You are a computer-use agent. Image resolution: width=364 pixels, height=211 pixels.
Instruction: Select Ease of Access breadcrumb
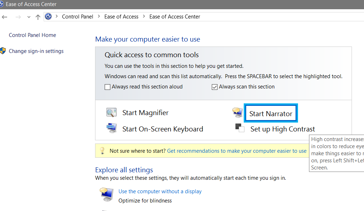pos(121,16)
